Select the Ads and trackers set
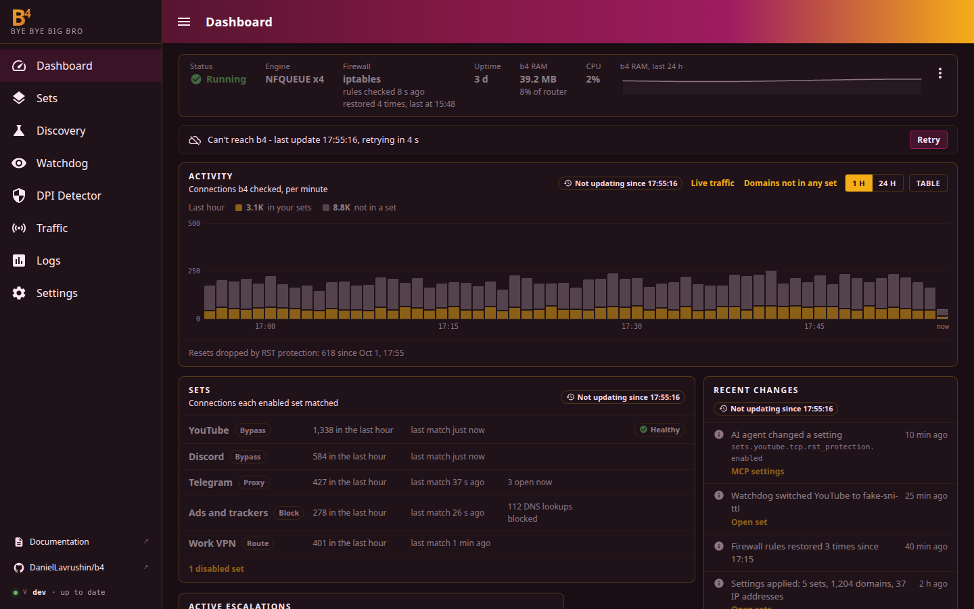 pyautogui.click(x=437, y=513)
